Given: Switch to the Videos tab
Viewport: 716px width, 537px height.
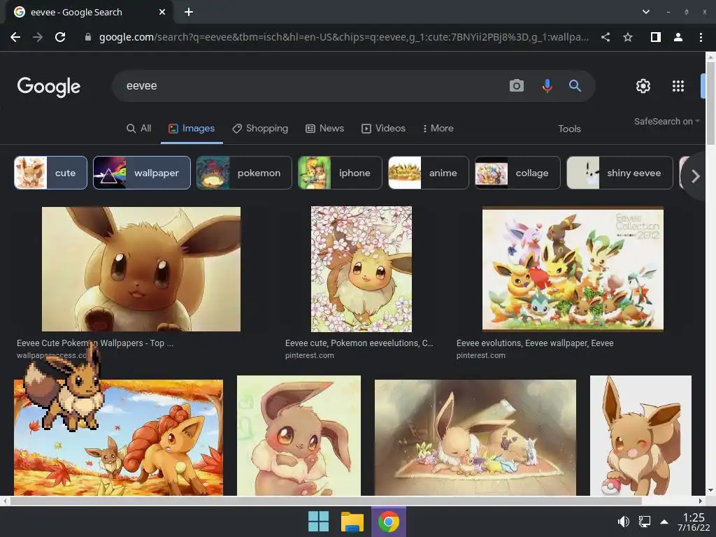Looking at the screenshot, I should pyautogui.click(x=384, y=129).
